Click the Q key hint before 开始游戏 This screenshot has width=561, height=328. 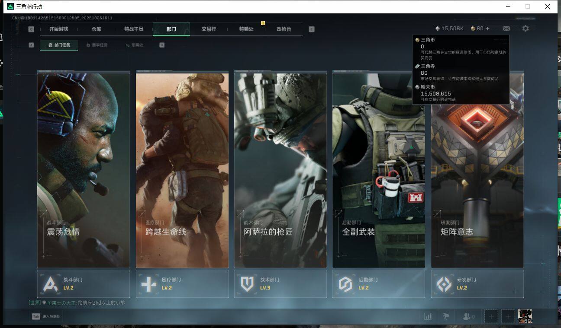tap(31, 29)
